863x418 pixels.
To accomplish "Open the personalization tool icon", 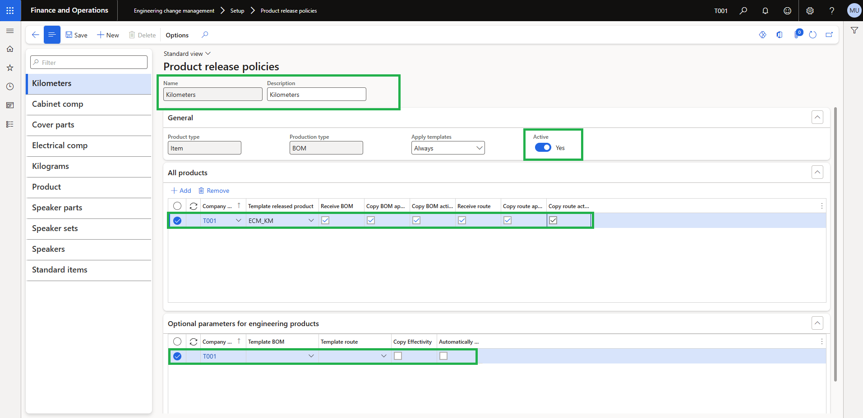I will 763,35.
